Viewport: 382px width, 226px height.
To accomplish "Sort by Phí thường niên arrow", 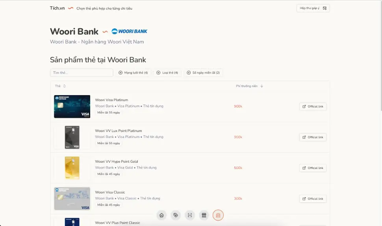I will pos(262,86).
